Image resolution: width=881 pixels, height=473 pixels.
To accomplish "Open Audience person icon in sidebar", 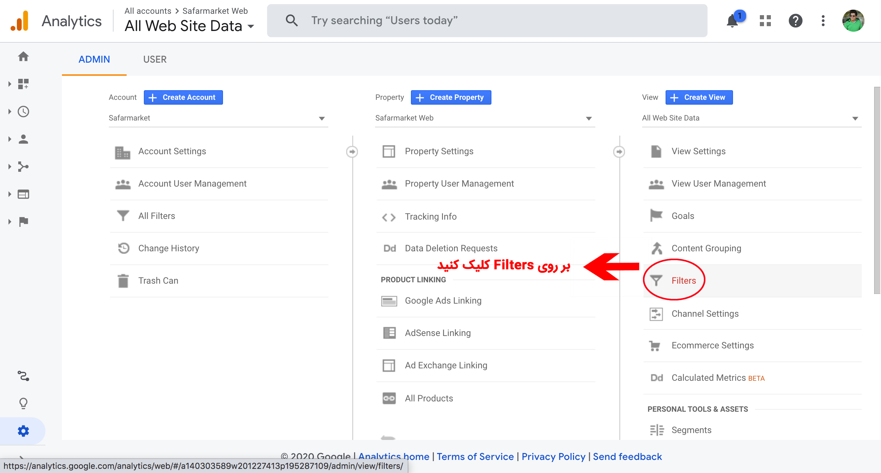I will (23, 139).
